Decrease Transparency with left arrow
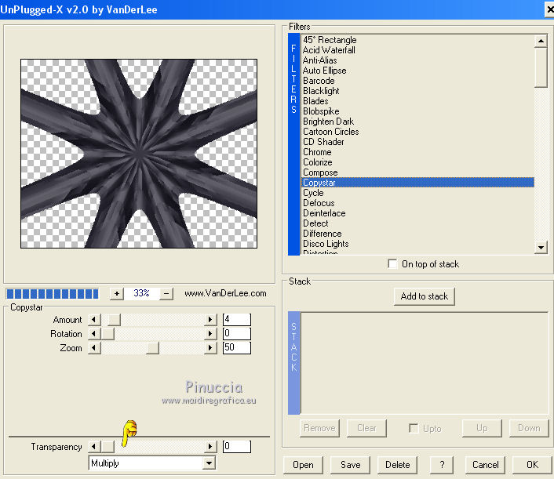This screenshot has height=479, width=554. (x=94, y=447)
